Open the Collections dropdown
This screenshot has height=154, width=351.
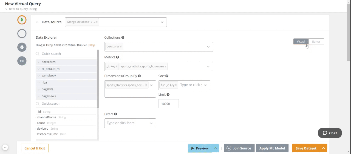[x=208, y=47]
